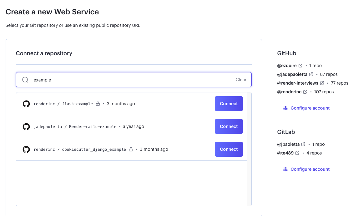Focus the repository search field containing 'example'
Viewport: 358px width, 216px height.
point(134,80)
